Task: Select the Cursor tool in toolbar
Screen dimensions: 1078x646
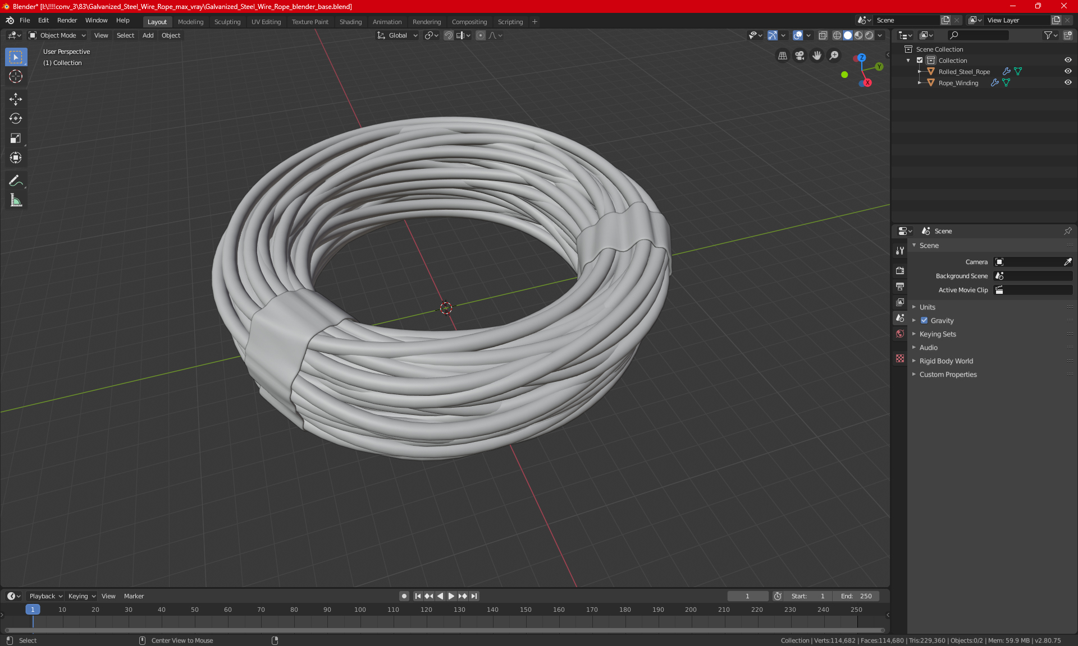Action: (16, 77)
